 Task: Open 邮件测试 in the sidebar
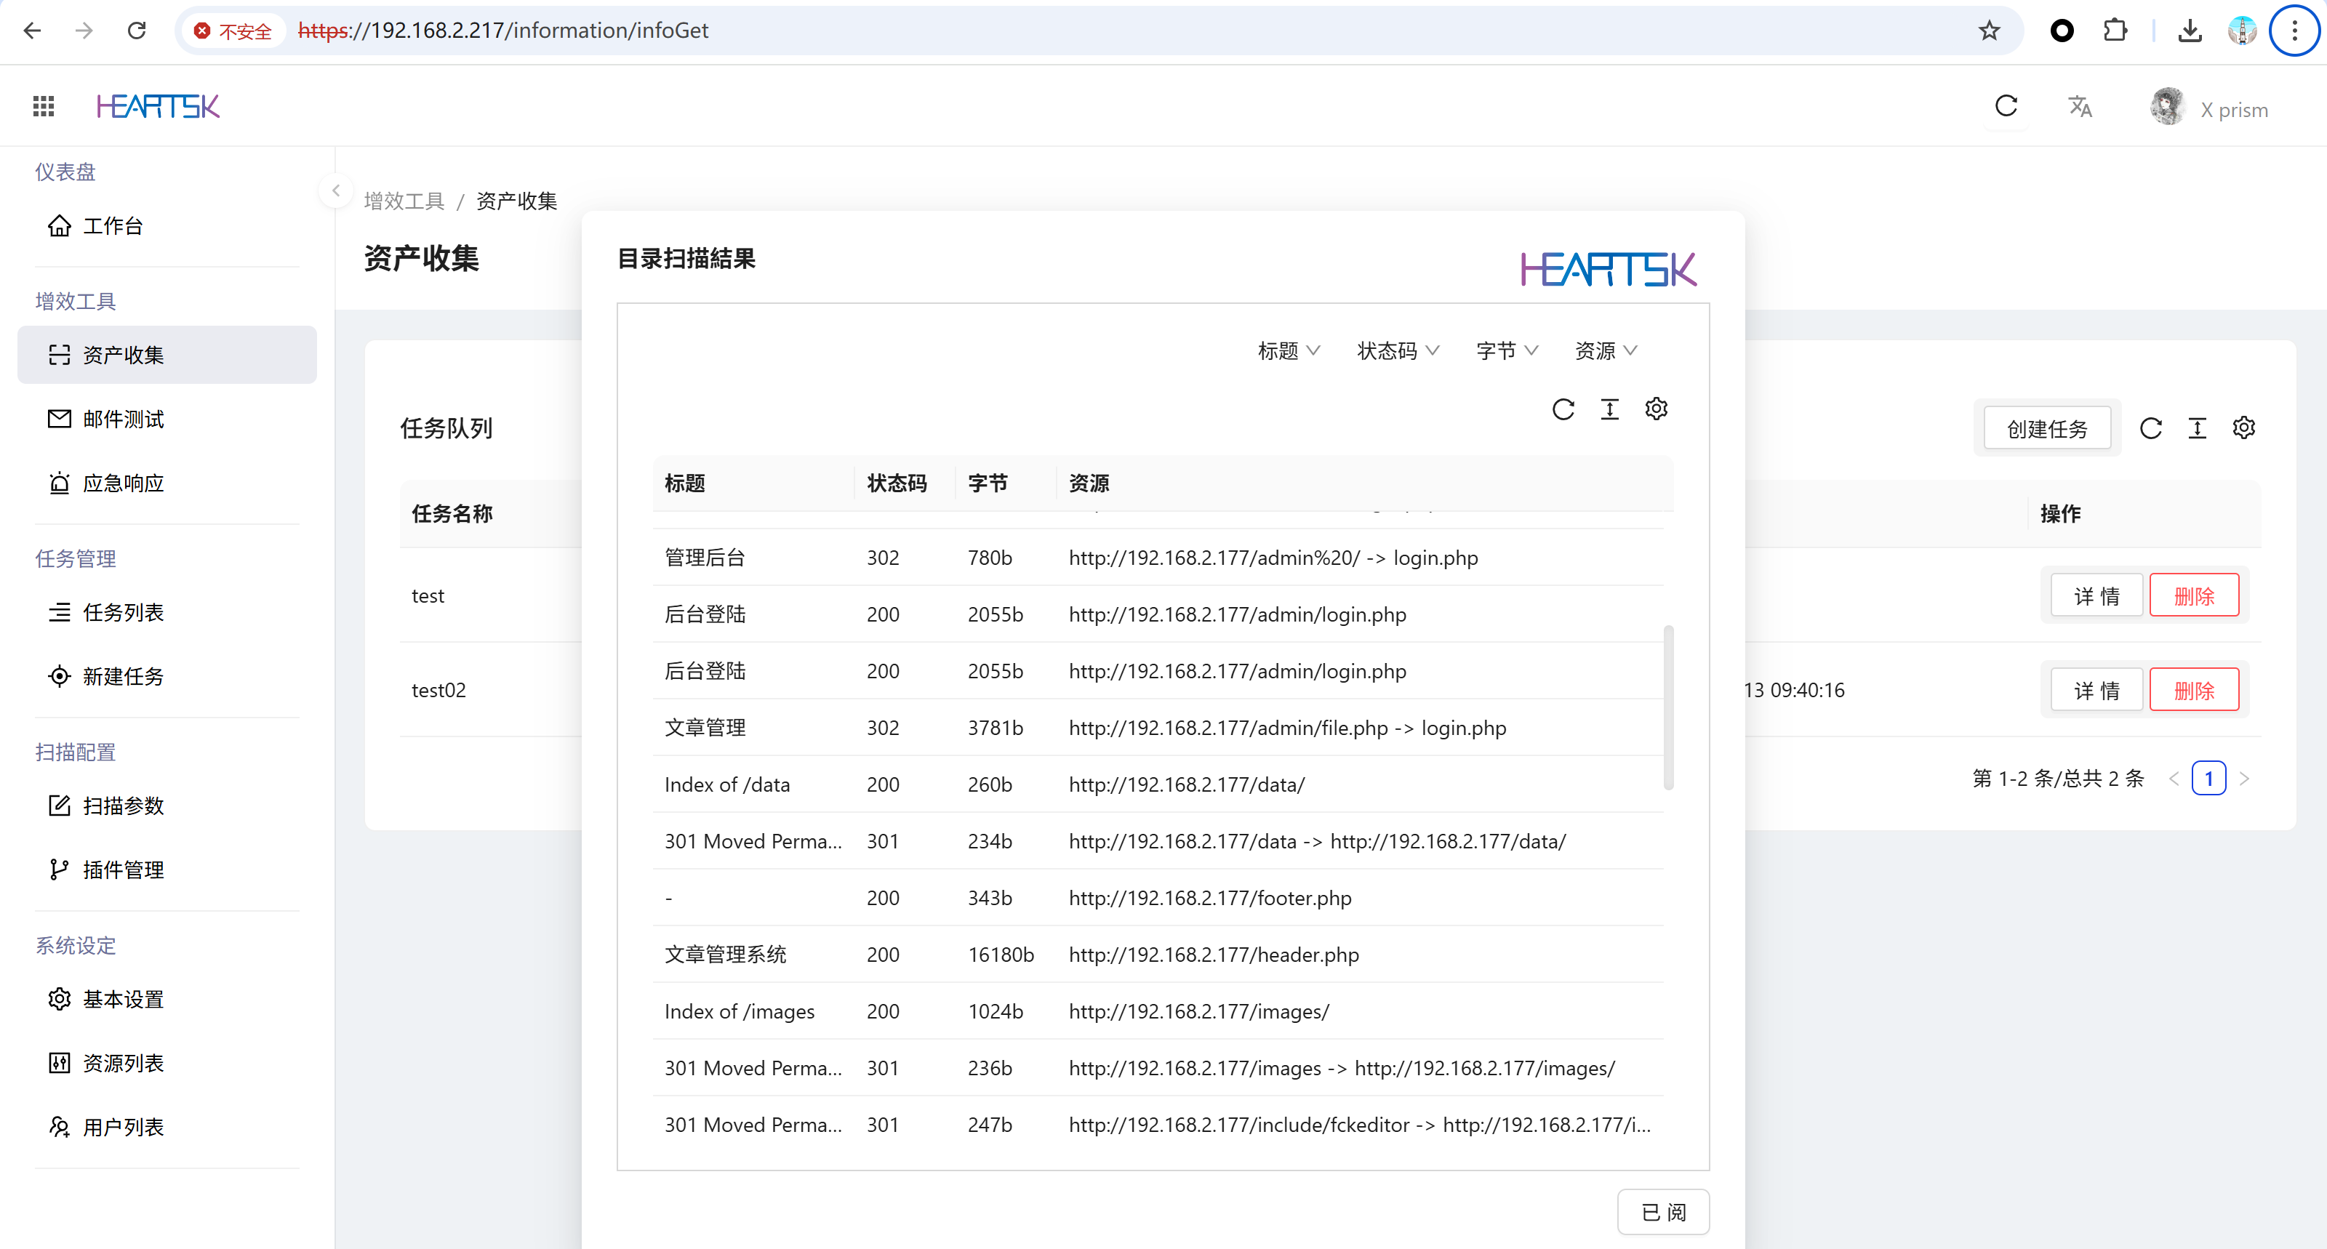click(123, 419)
